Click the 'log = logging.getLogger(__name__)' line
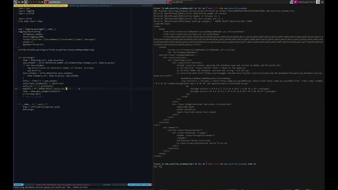338x190 pixels. coord(37,29)
